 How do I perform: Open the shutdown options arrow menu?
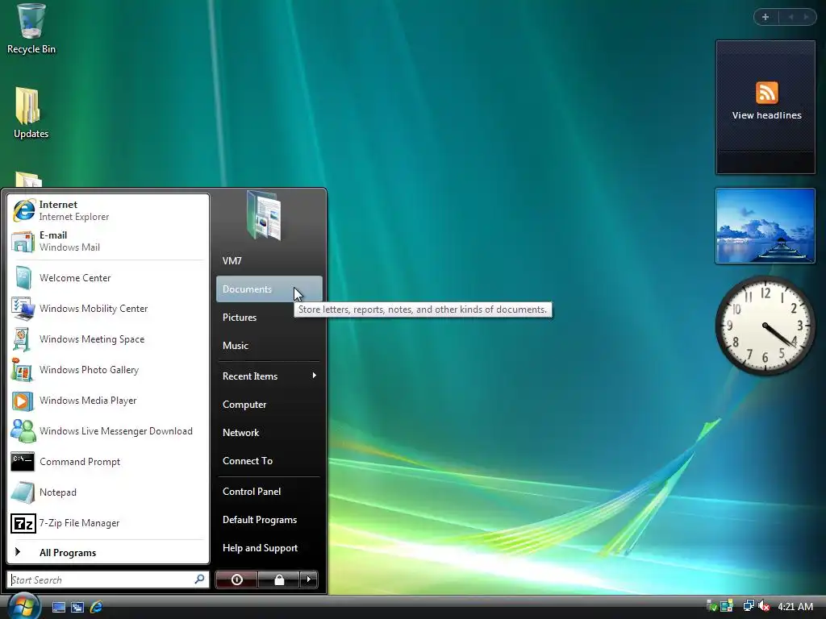(309, 580)
